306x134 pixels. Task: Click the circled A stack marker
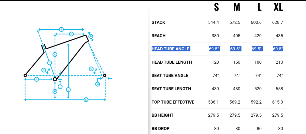[55, 54]
